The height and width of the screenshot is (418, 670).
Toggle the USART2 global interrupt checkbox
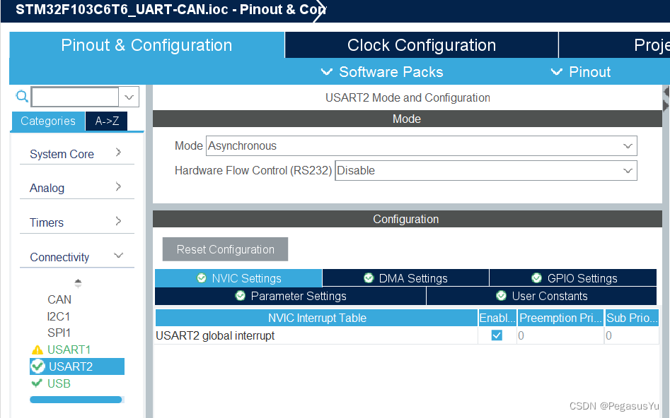click(x=497, y=335)
